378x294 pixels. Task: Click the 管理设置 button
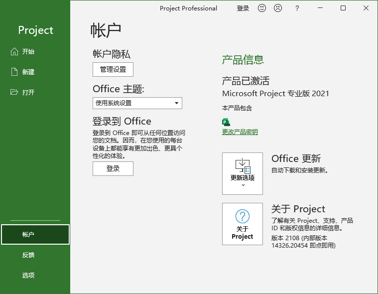(x=113, y=69)
